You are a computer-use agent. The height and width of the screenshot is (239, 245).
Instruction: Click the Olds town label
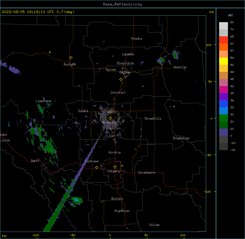110,112
